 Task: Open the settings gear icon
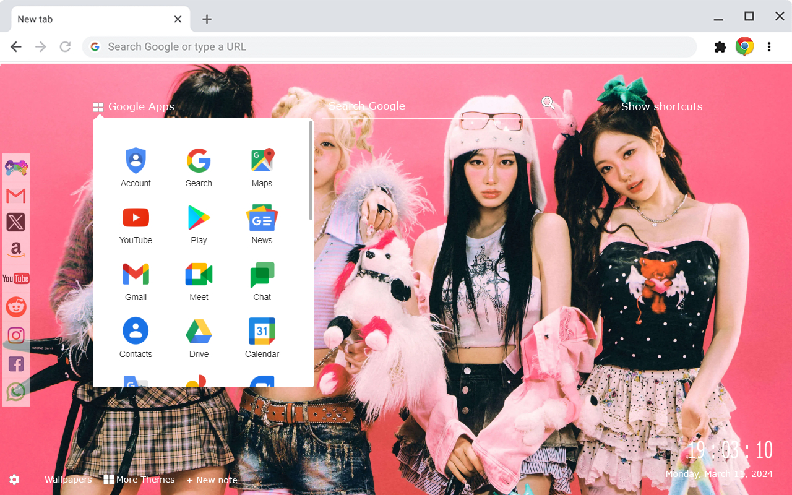pos(14,480)
